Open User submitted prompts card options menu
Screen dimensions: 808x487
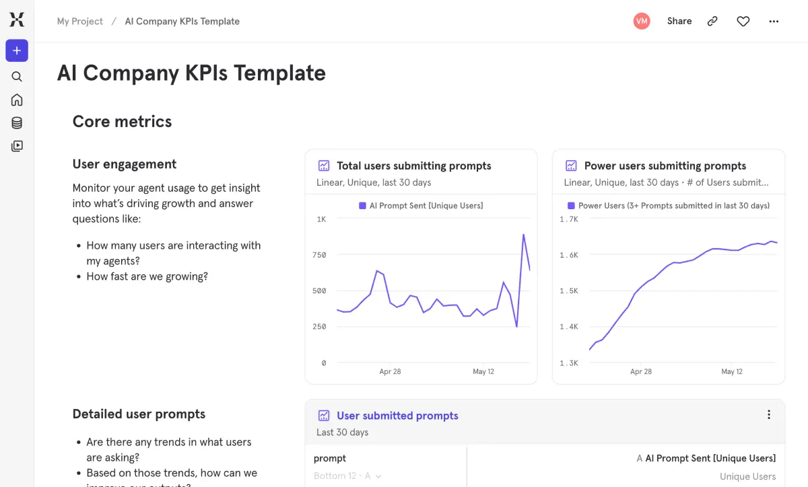pyautogui.click(x=768, y=415)
